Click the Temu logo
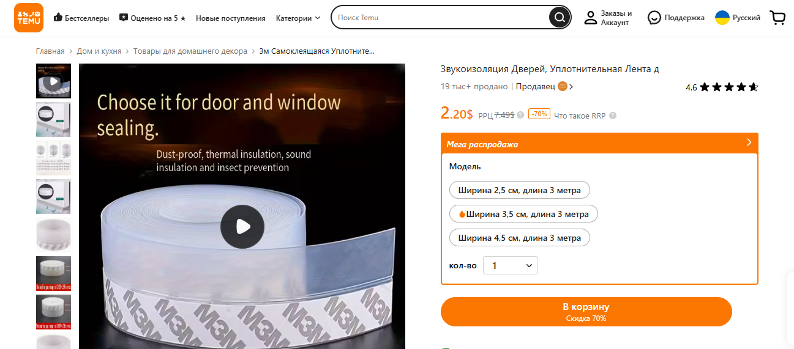The image size is (794, 349). 29,18
